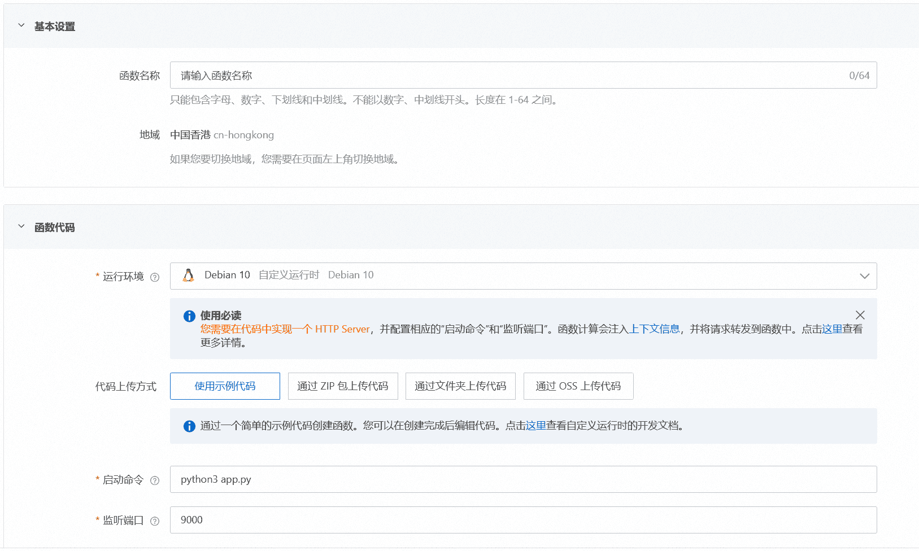Open the 运行环境 dropdown arrow

pyautogui.click(x=864, y=276)
